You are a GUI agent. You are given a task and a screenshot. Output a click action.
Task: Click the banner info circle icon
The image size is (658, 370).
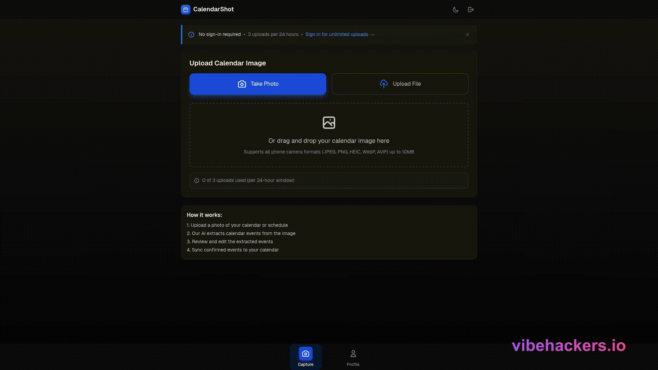coord(191,35)
